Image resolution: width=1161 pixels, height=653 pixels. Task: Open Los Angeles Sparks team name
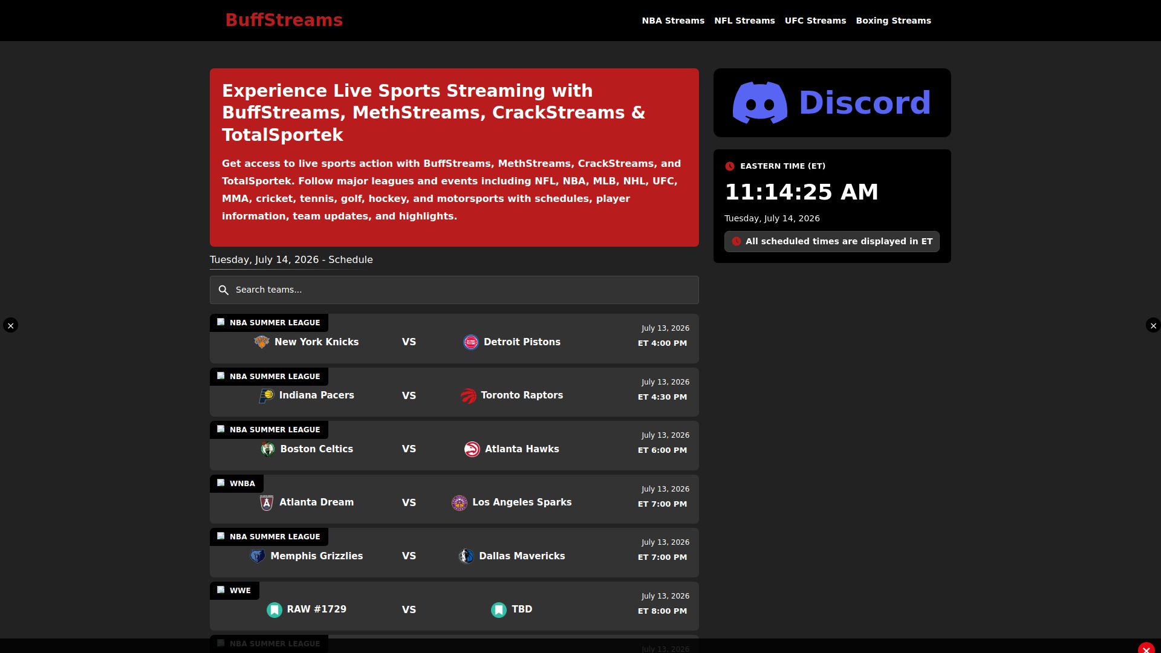point(522,502)
